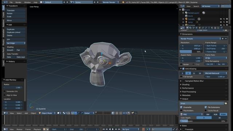Image resolution: width=233 pixels, height=131 pixels.
Task: Open the Constraints properties tab icon
Action: tap(203, 28)
